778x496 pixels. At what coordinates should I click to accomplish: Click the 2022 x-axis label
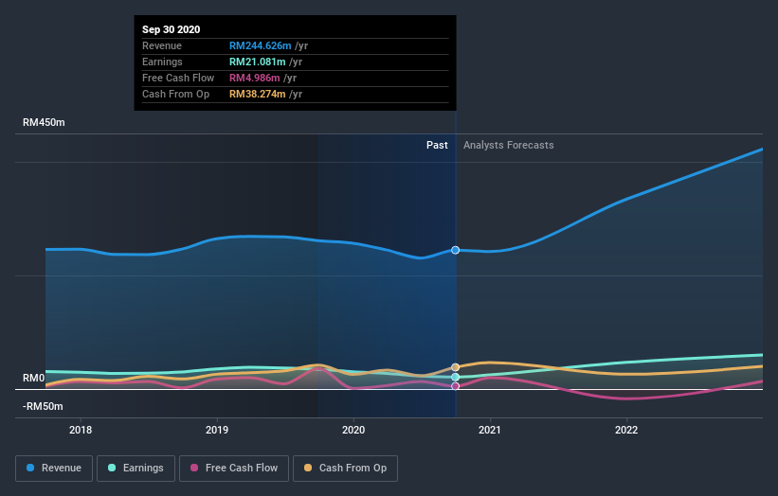(x=626, y=430)
